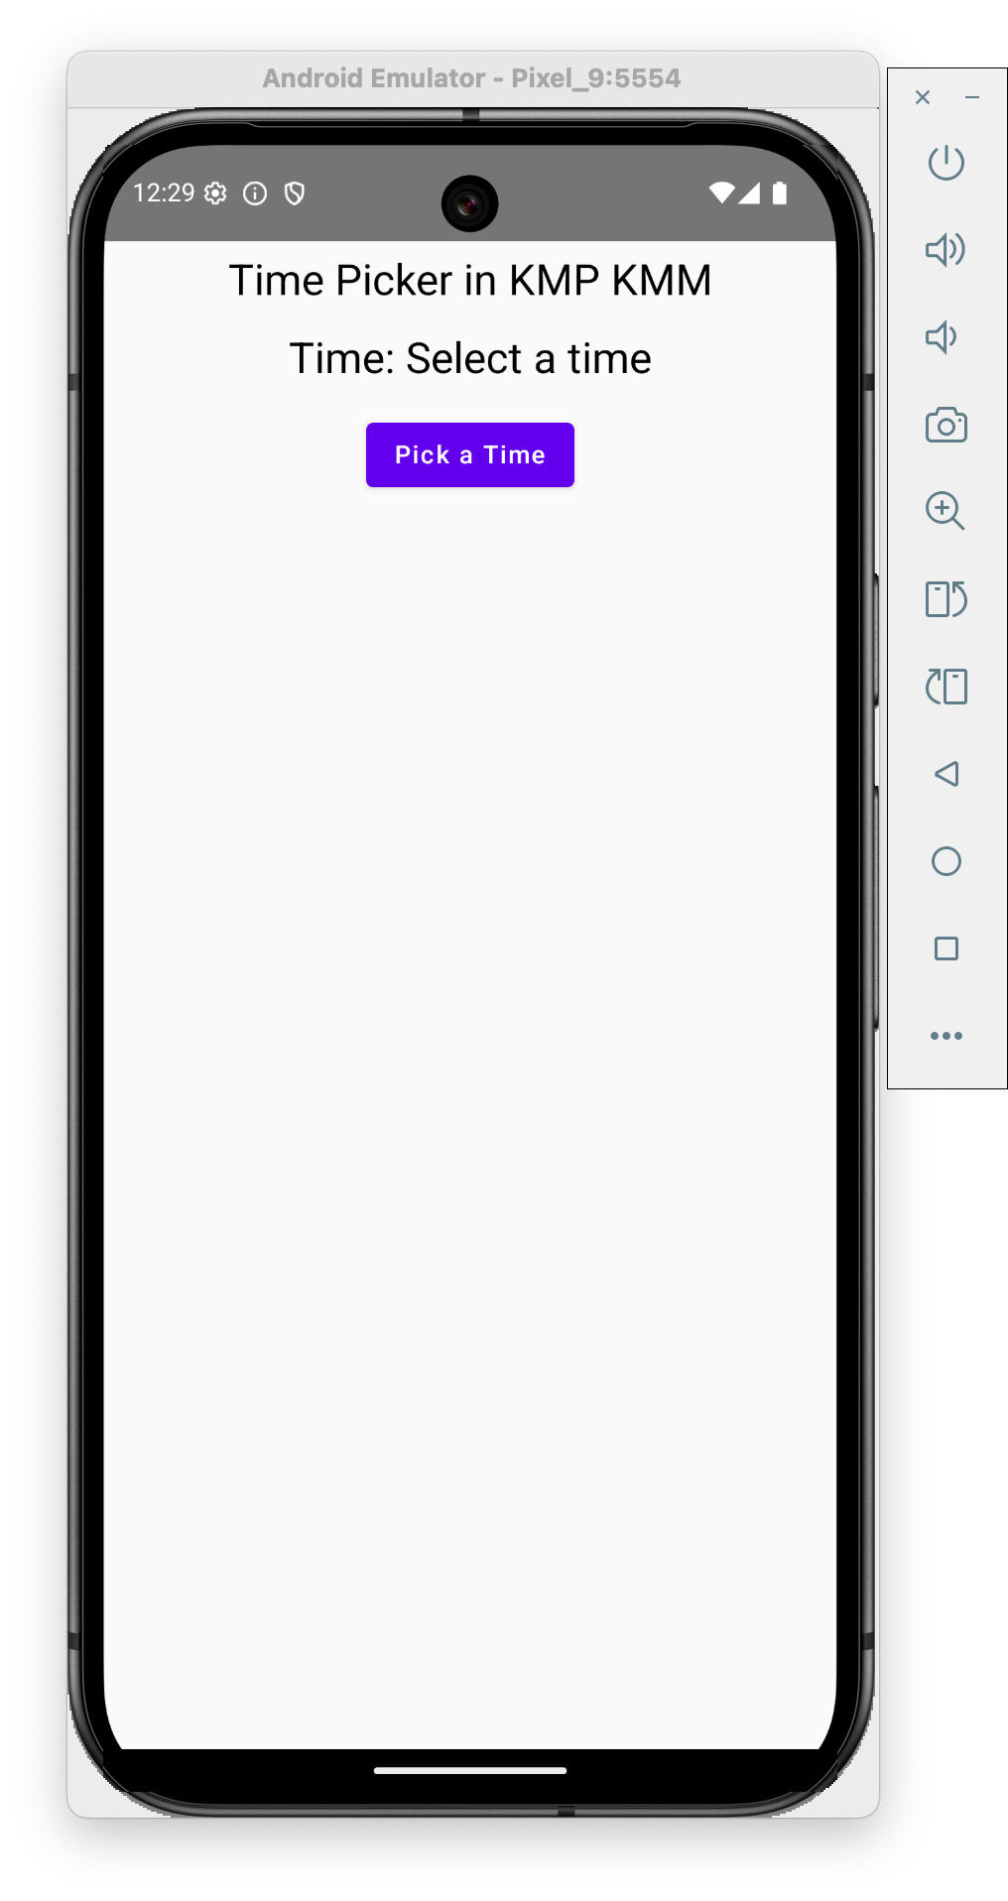The image size is (1008, 1901).
Task: Click the emulator power button icon
Action: pos(945,163)
